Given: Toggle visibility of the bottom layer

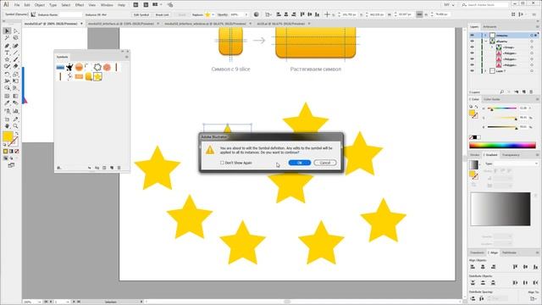Looking at the screenshot, I should coord(473,70).
